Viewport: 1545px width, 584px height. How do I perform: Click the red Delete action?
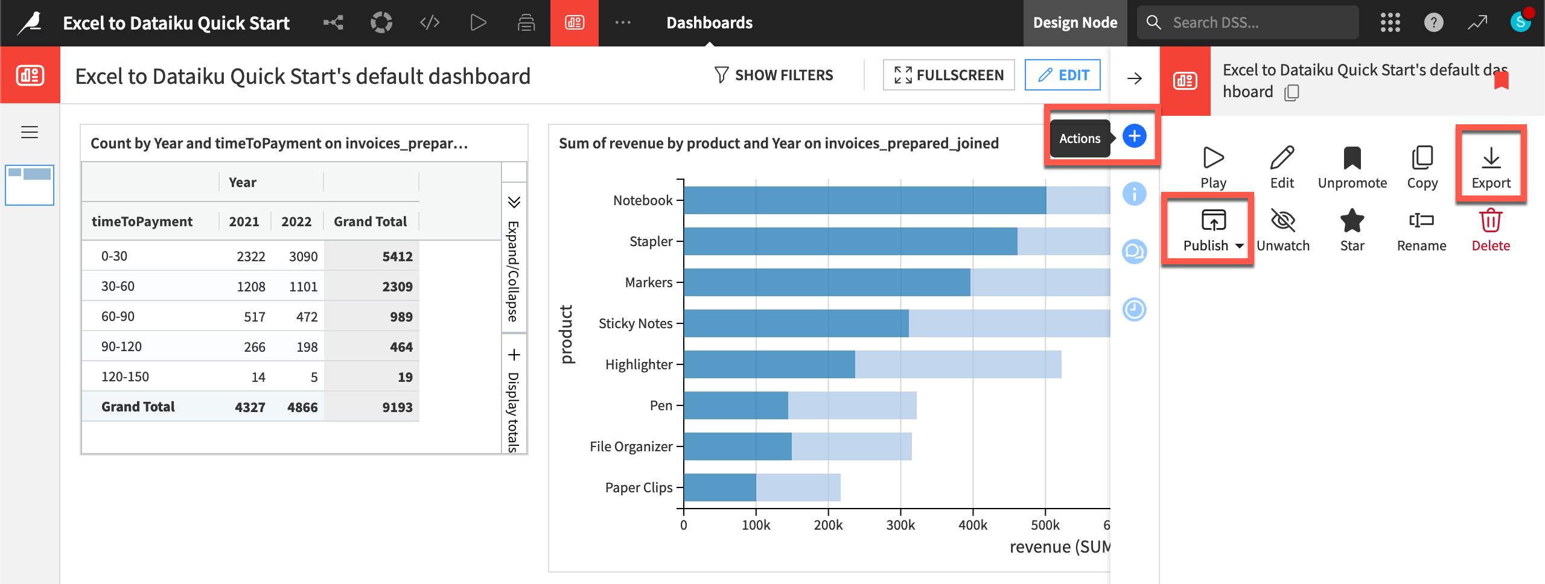click(x=1491, y=230)
